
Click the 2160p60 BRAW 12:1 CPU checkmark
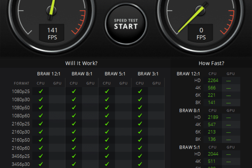tap(40, 148)
